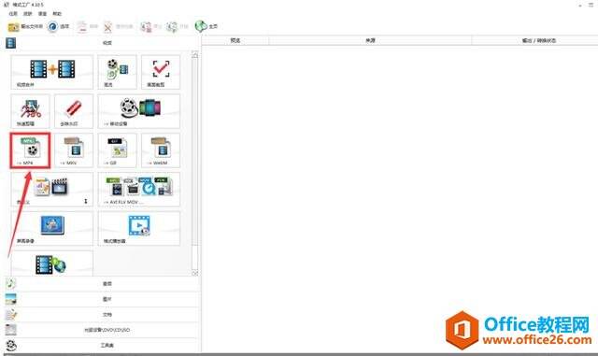Select the Mux tile with reel and film
Screen dimensions: 598x356
point(117,72)
